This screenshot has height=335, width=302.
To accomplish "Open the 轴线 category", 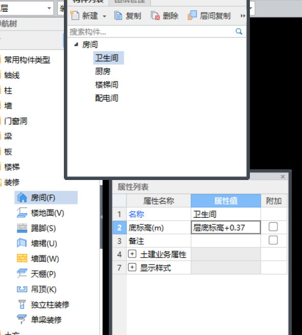I will click(12, 75).
